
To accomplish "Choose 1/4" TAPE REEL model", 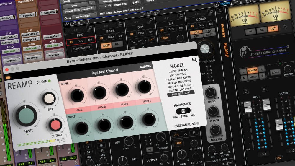I will pos(178,75).
